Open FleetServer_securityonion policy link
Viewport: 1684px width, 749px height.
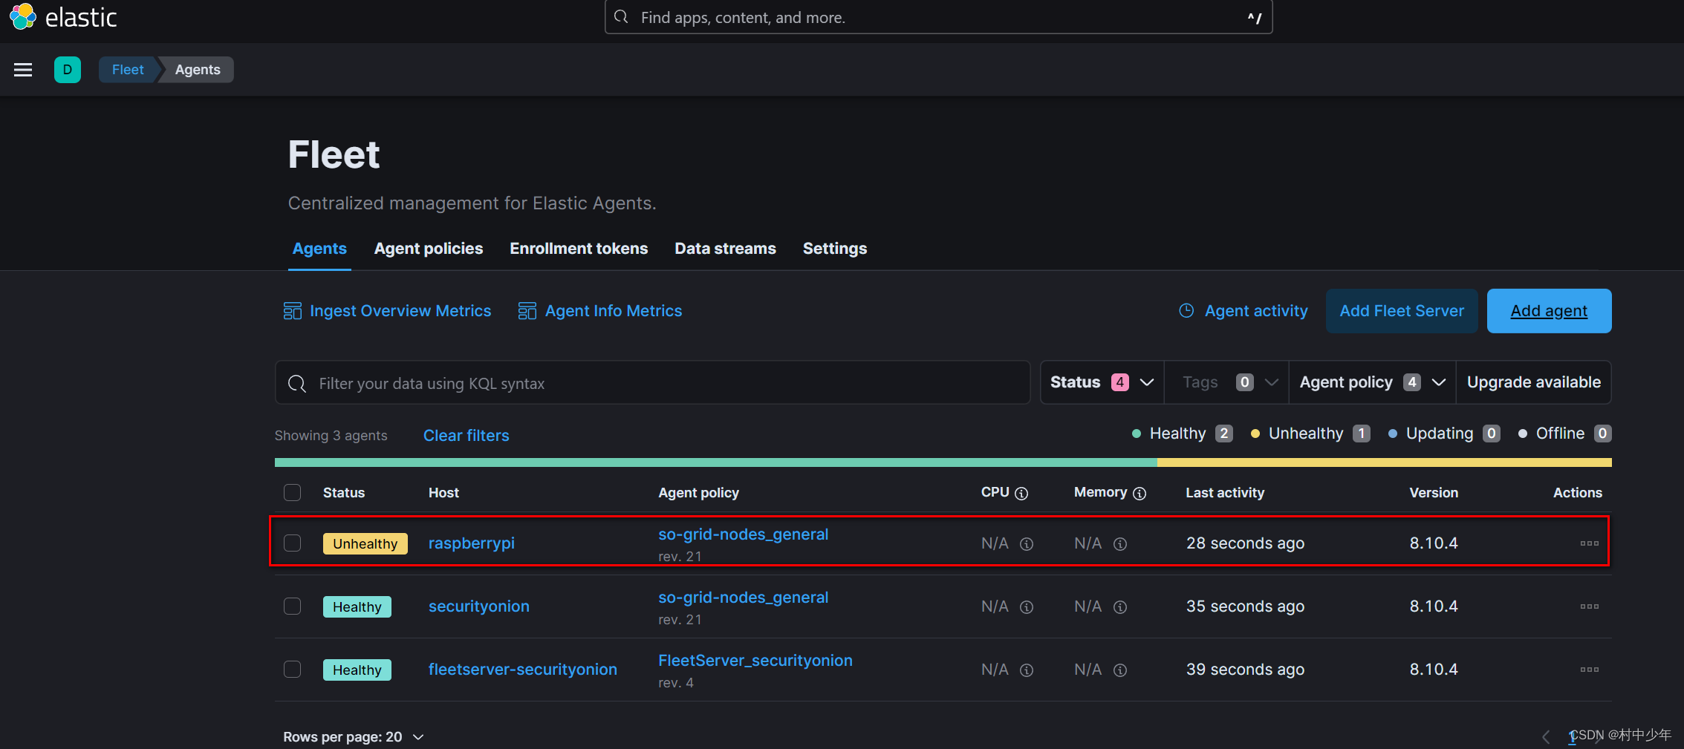coord(755,661)
